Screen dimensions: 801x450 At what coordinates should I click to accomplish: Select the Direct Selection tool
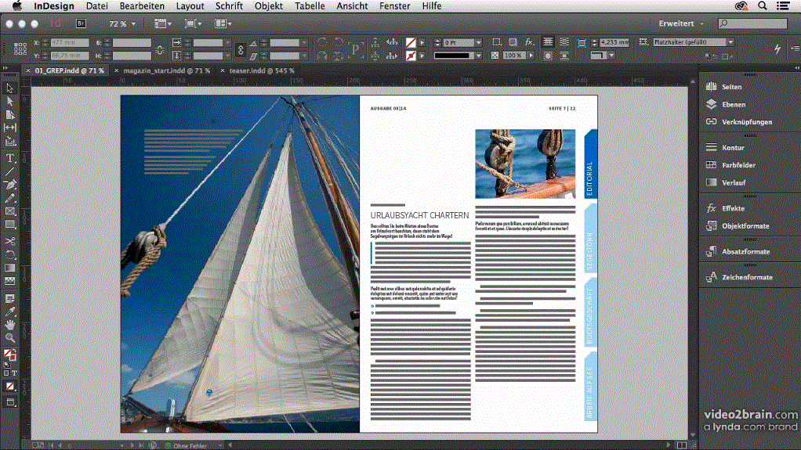pyautogui.click(x=10, y=101)
